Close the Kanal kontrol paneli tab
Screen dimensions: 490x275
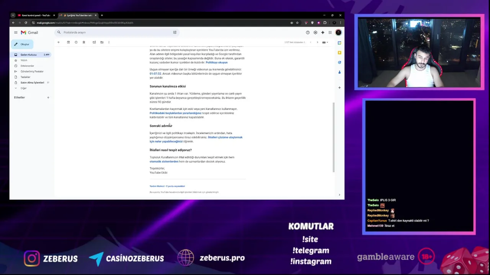(54, 15)
